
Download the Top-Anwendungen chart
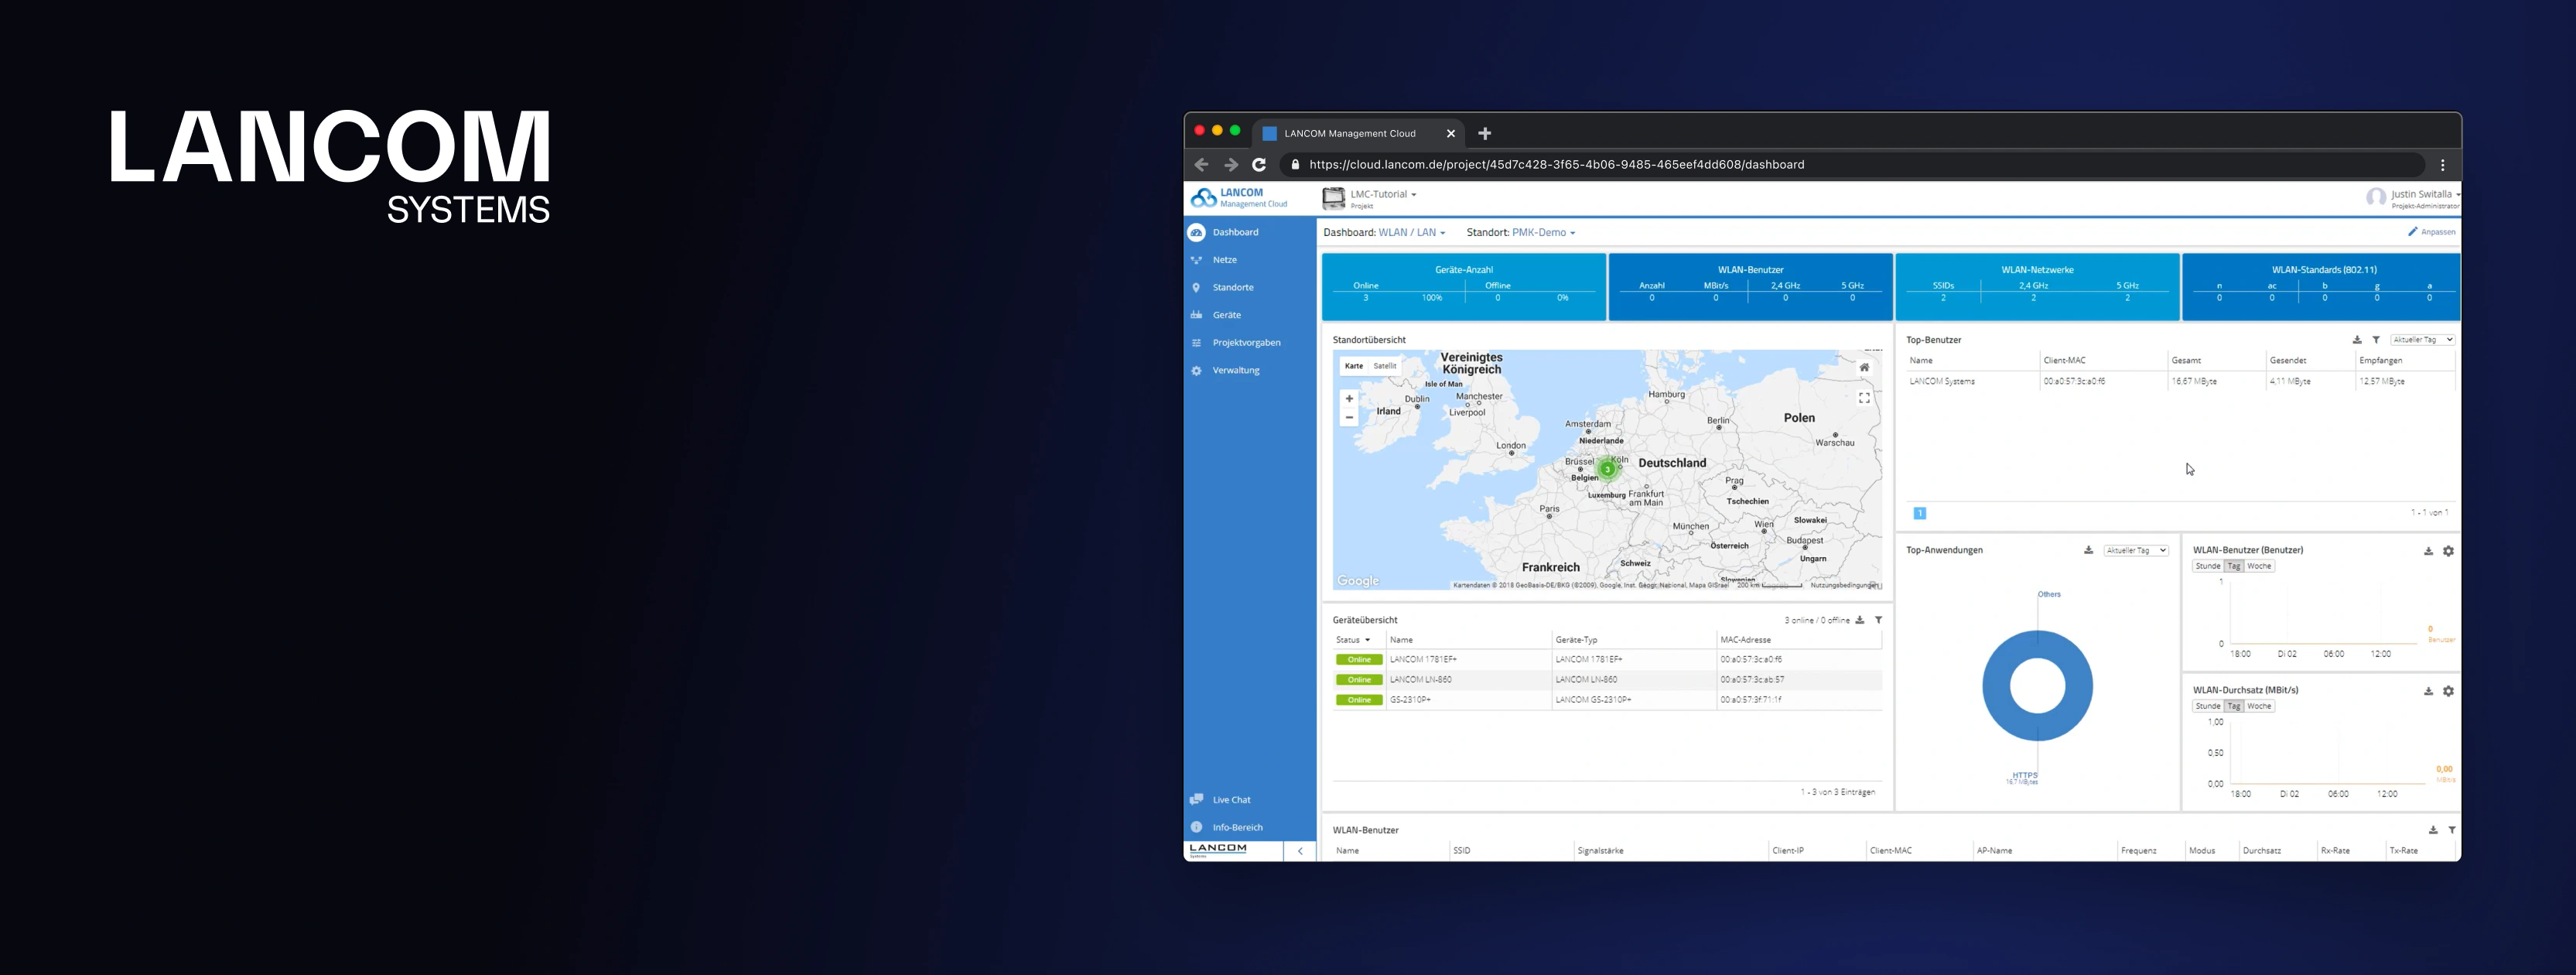coord(2088,550)
